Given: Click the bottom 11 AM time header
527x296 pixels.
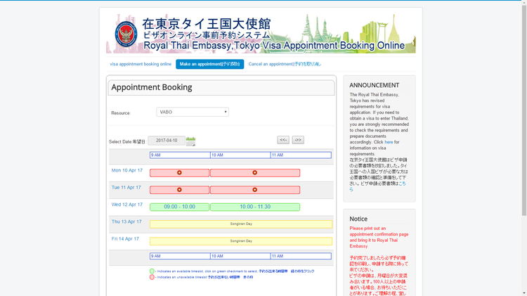Looking at the screenshot, I should [x=301, y=257].
